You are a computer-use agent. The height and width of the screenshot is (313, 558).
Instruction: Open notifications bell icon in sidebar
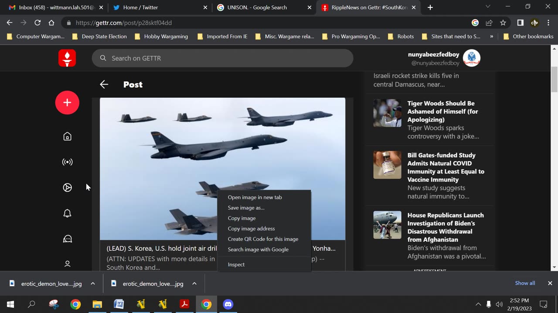coord(67,213)
